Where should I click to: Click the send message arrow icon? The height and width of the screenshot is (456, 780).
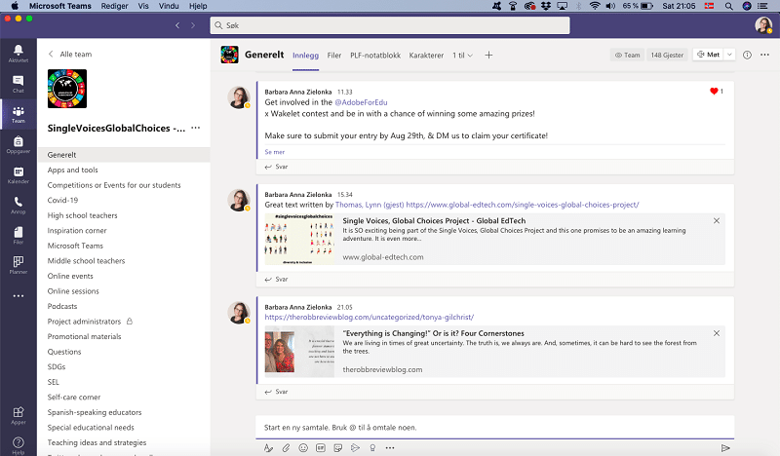(725, 448)
